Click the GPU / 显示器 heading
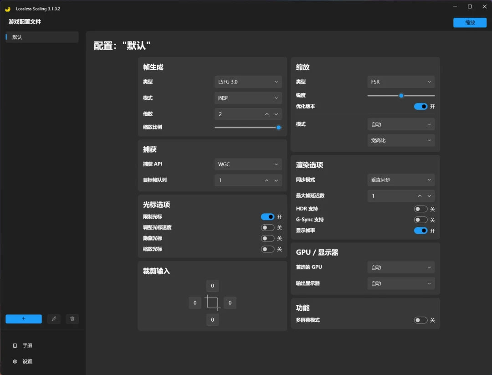The width and height of the screenshot is (492, 375). point(317,252)
